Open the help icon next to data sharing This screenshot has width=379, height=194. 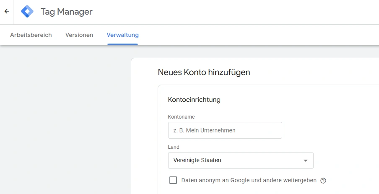coord(323,181)
